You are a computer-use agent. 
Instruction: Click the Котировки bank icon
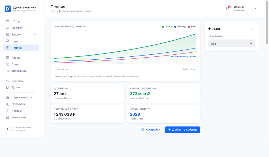tap(8, 117)
